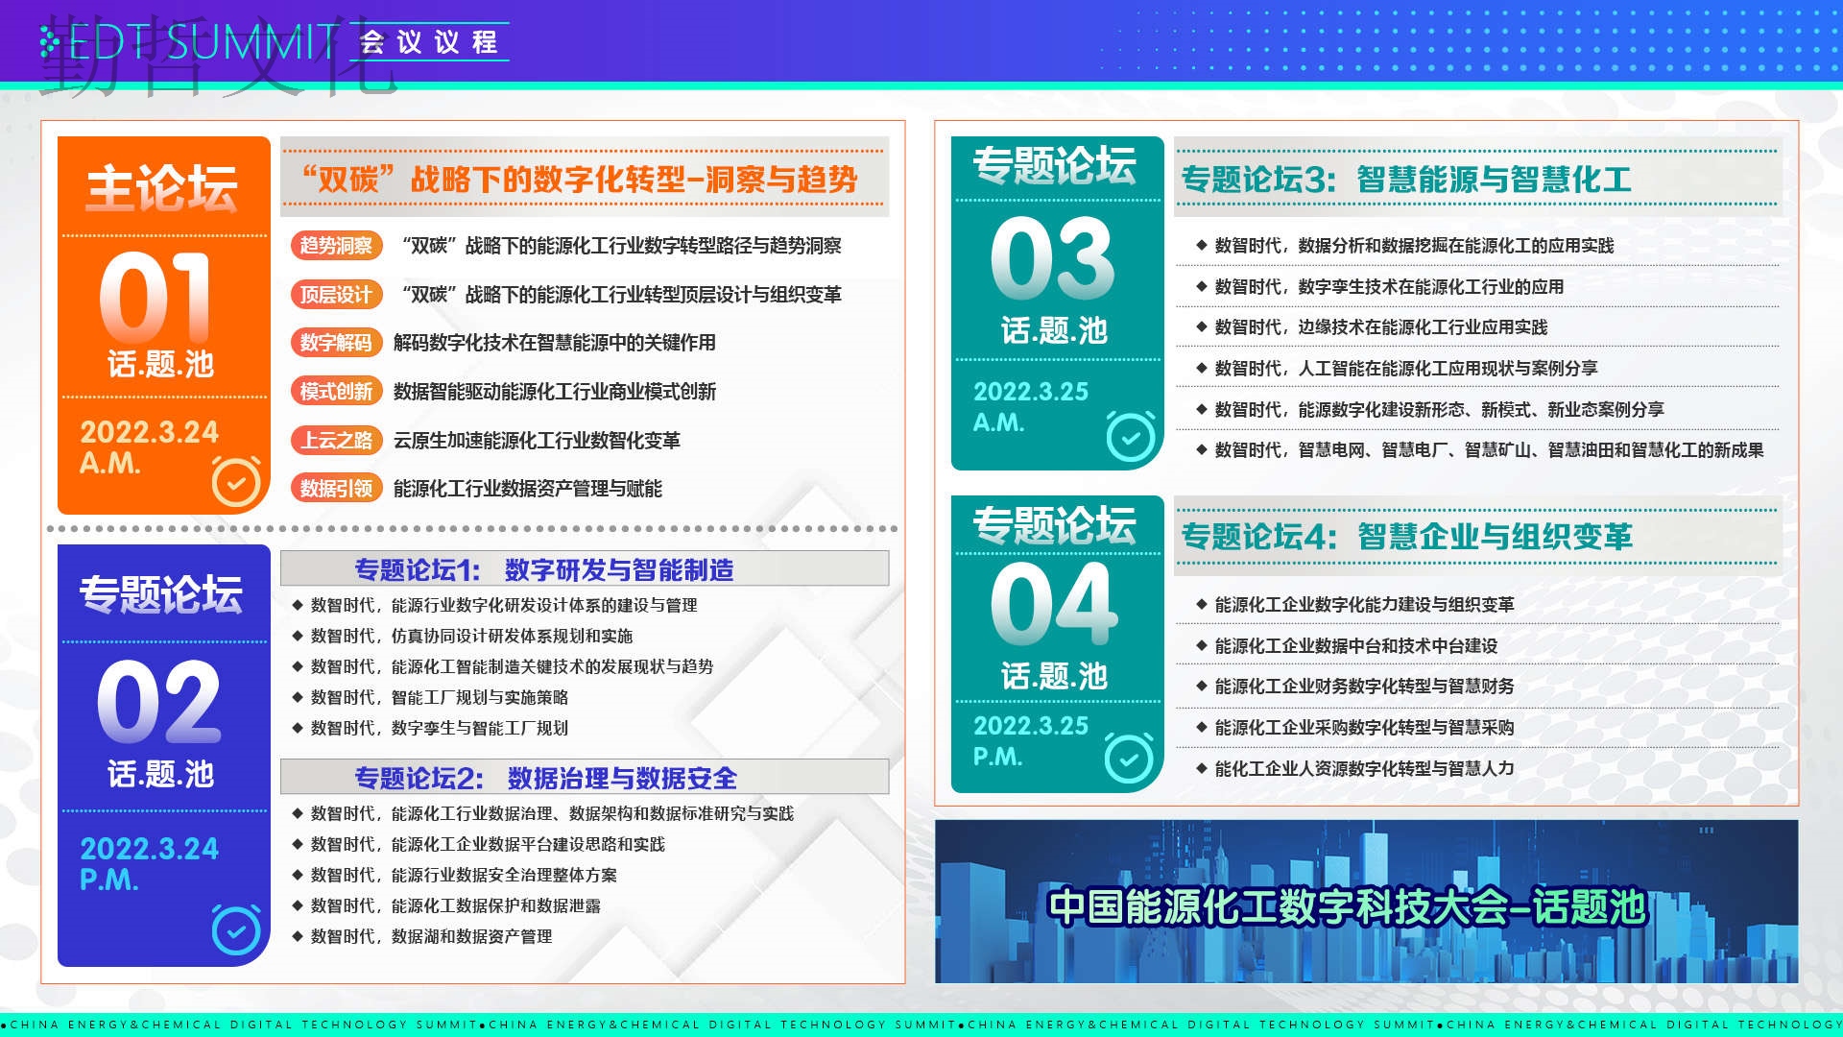Image resolution: width=1843 pixels, height=1037 pixels.
Task: Click the 专题论坛3: 智慧能源与智慧化工 heading
Action: tap(1405, 179)
